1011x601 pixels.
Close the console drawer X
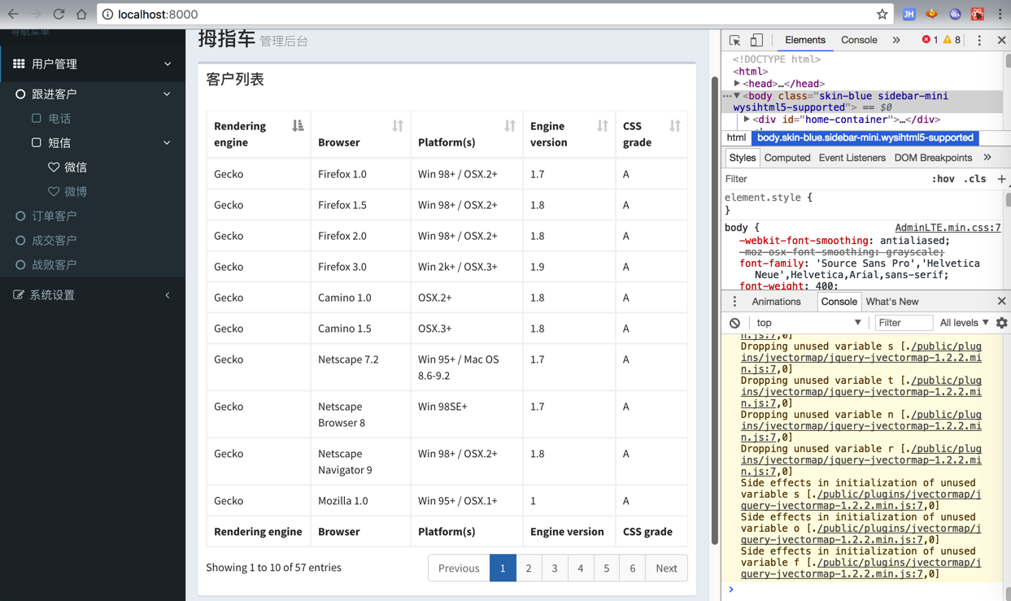pyautogui.click(x=1001, y=301)
